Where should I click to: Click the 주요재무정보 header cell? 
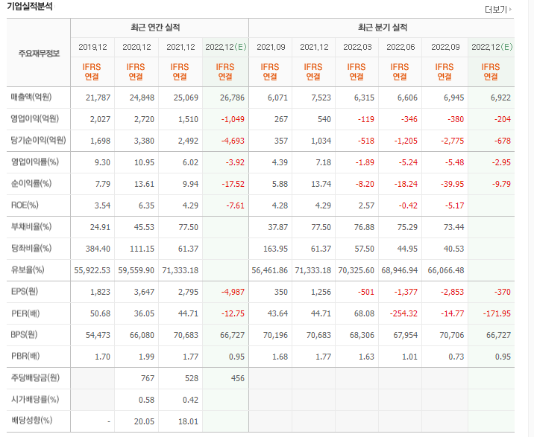(38, 53)
